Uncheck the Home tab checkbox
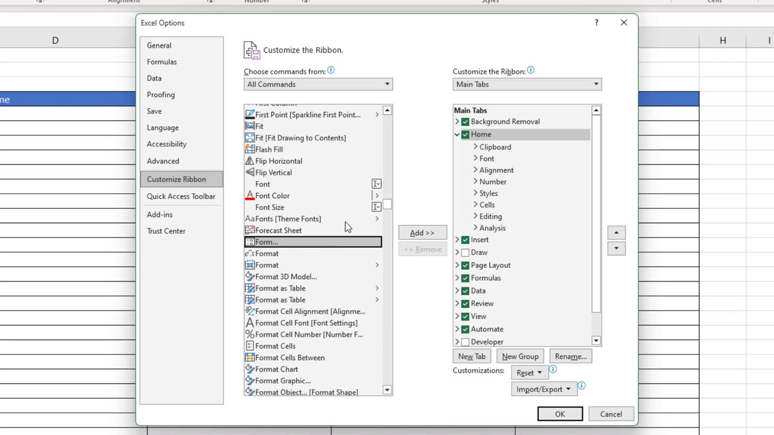The height and width of the screenshot is (435, 774). point(465,134)
